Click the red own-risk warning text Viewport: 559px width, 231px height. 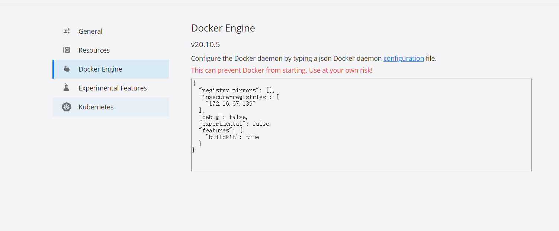282,70
